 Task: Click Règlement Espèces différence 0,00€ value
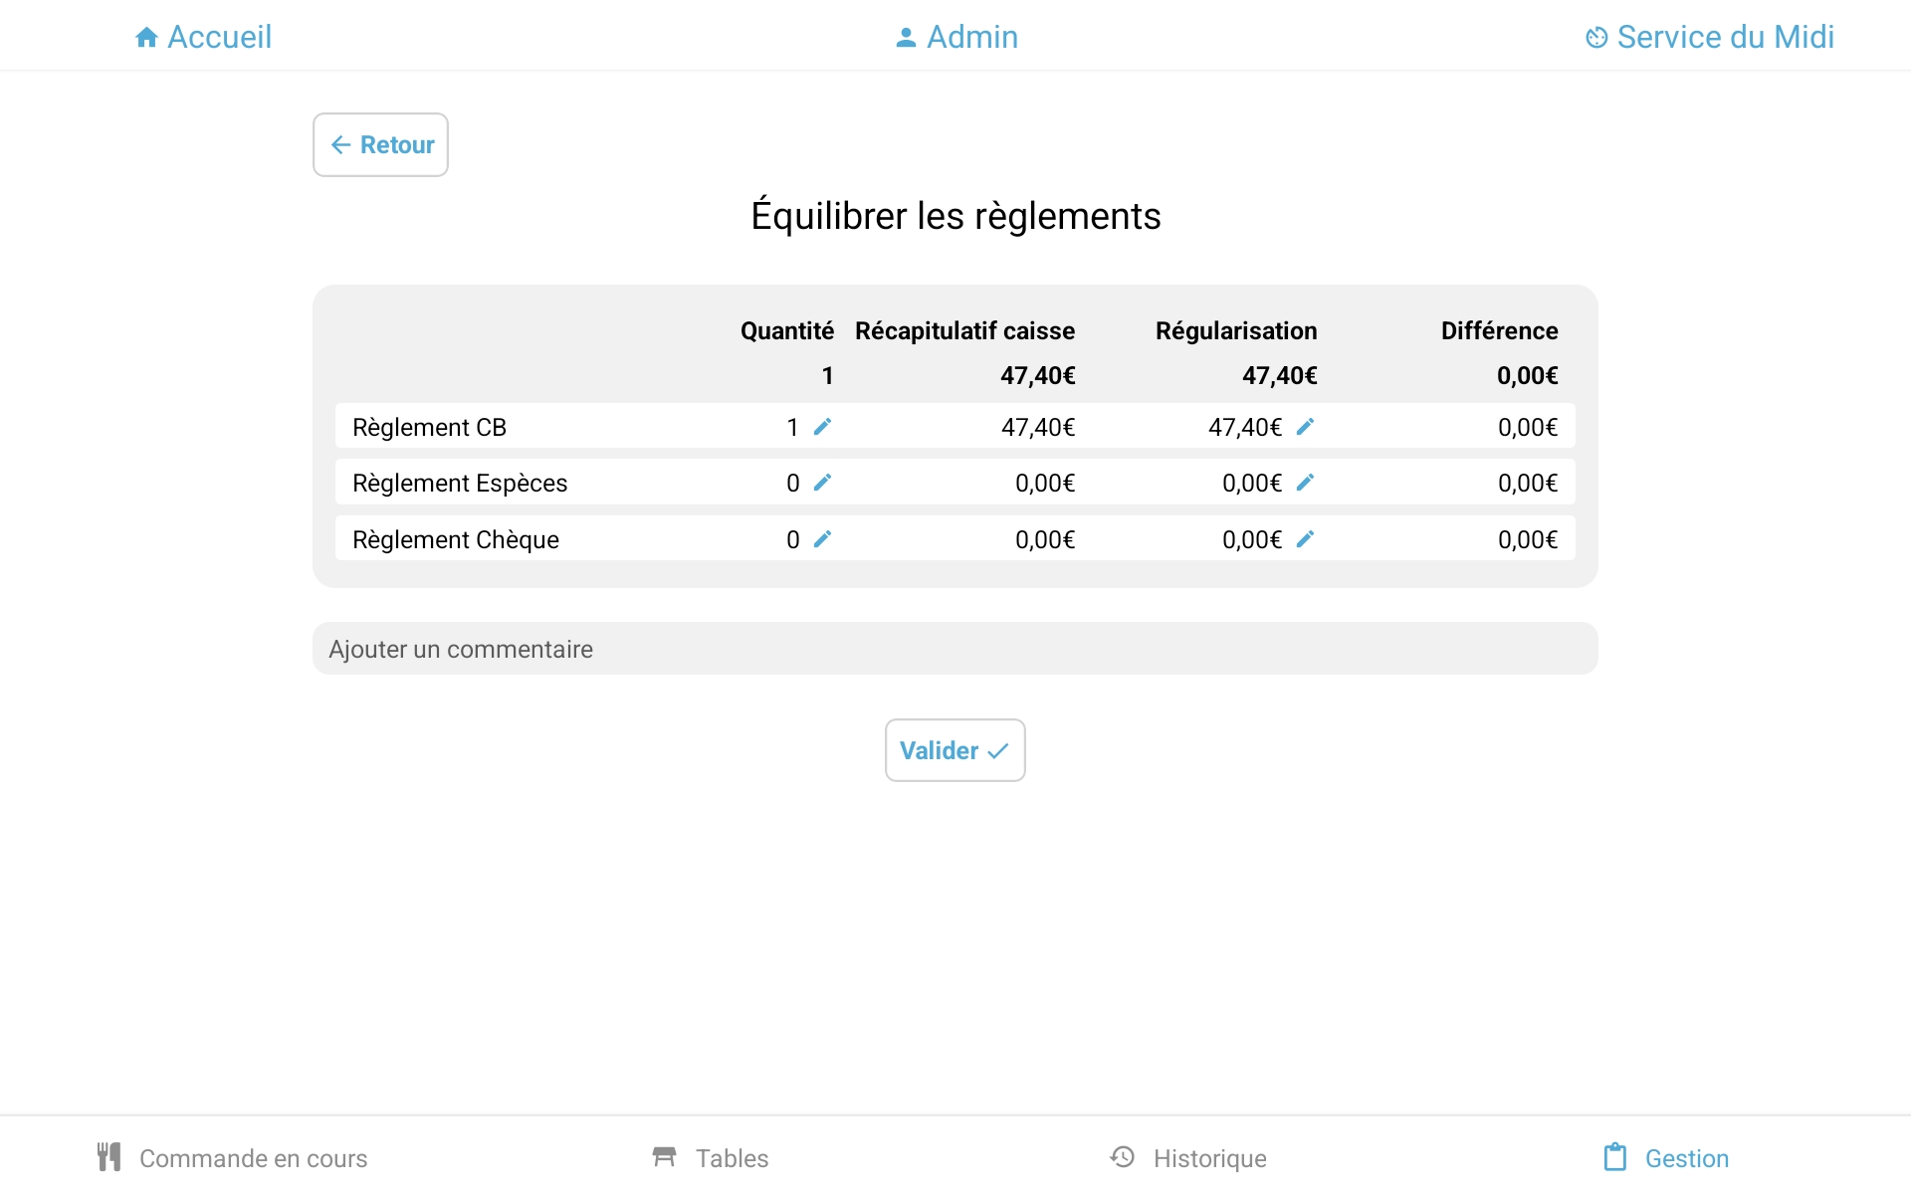(1528, 483)
